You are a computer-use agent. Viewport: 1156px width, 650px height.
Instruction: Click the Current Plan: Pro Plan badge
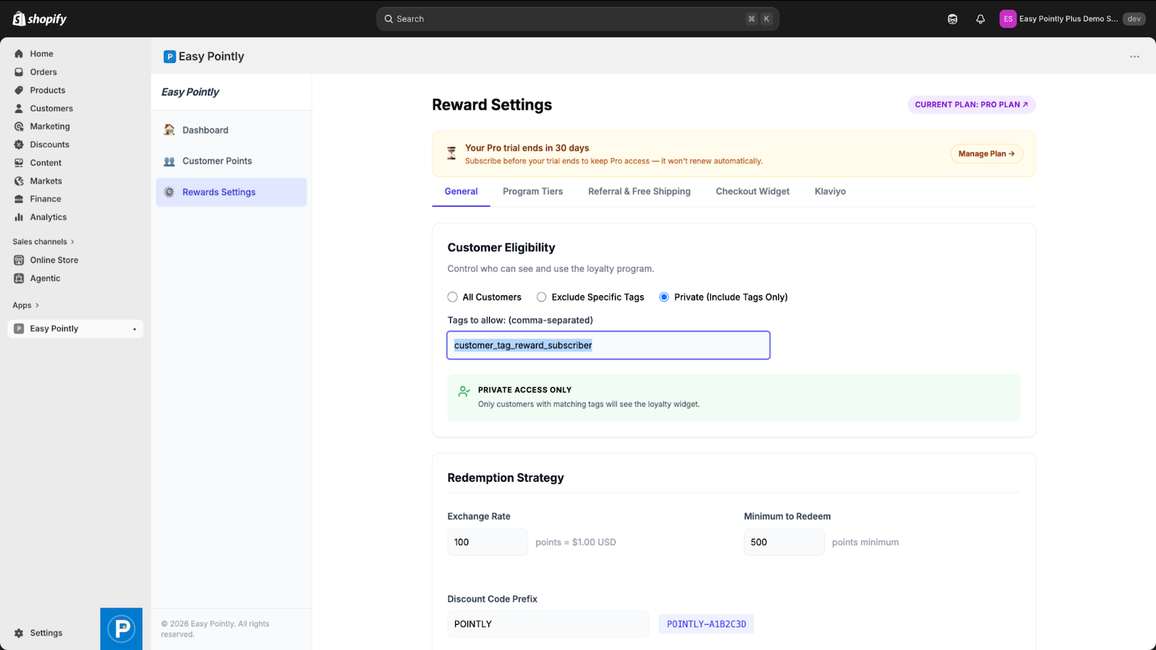[x=972, y=105]
